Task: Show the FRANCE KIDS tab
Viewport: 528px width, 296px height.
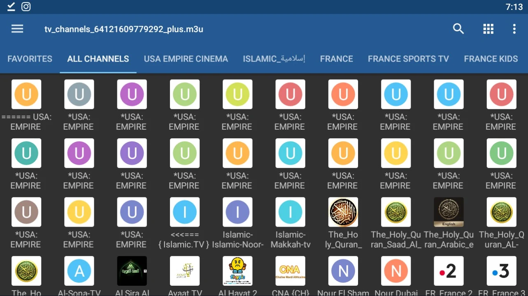Action: (491, 59)
